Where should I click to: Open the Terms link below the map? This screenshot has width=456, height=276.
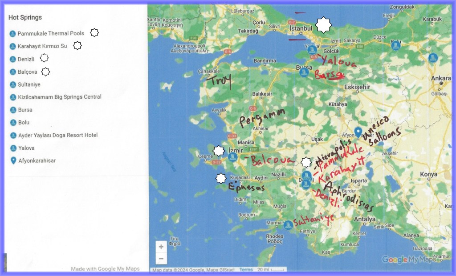pos(246,270)
